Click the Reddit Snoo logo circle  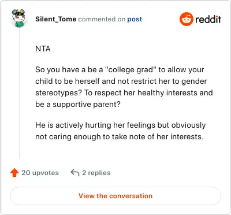pos(186,19)
